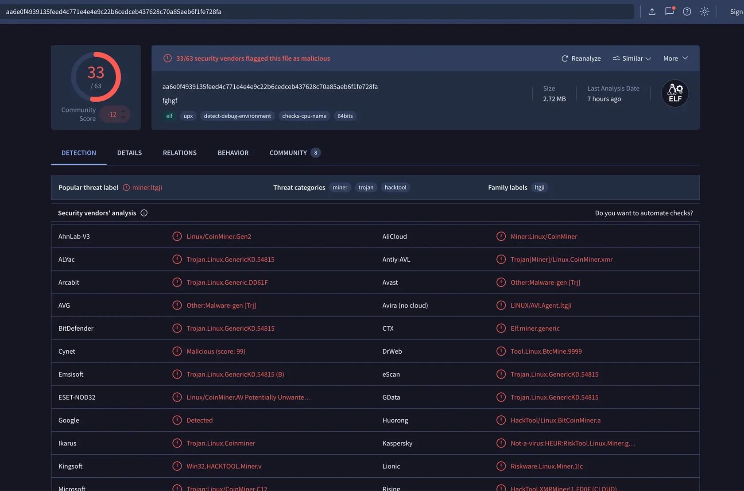This screenshot has height=491, width=744.
Task: Open the DETAILS tab
Action: 129,153
